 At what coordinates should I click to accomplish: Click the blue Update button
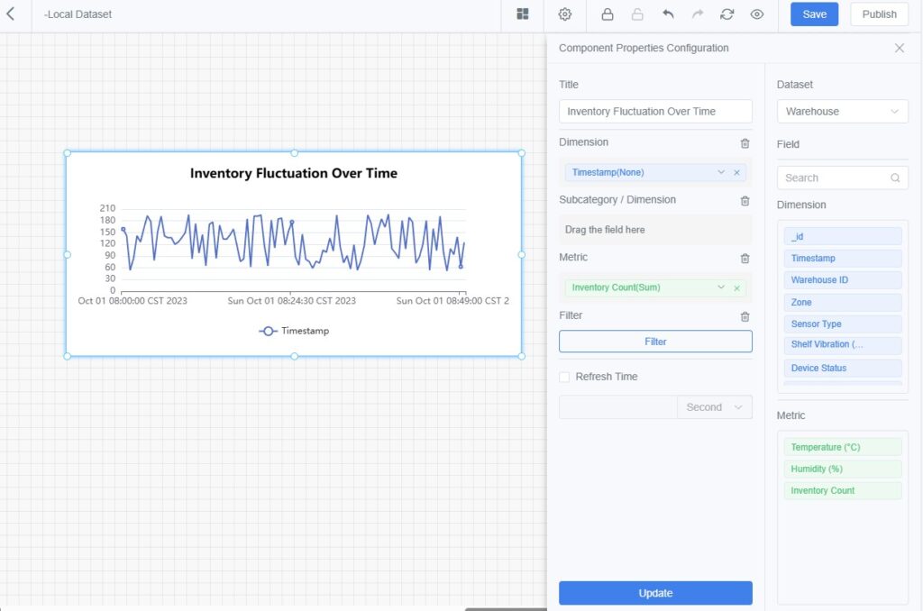655,593
